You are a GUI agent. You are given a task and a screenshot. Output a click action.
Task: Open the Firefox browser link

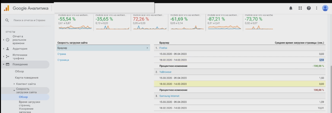[x=163, y=48]
